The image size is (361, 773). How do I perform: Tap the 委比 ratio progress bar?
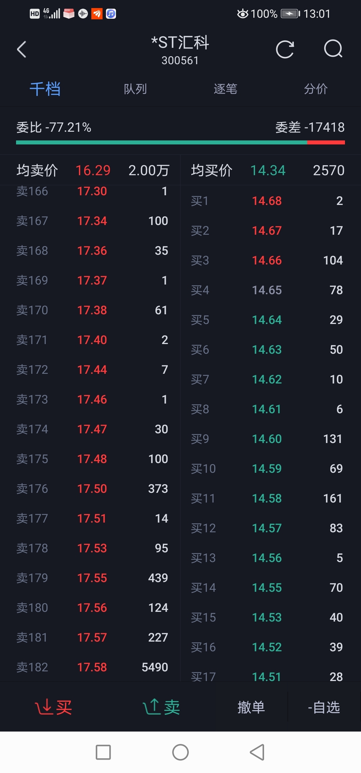pyautogui.click(x=180, y=142)
